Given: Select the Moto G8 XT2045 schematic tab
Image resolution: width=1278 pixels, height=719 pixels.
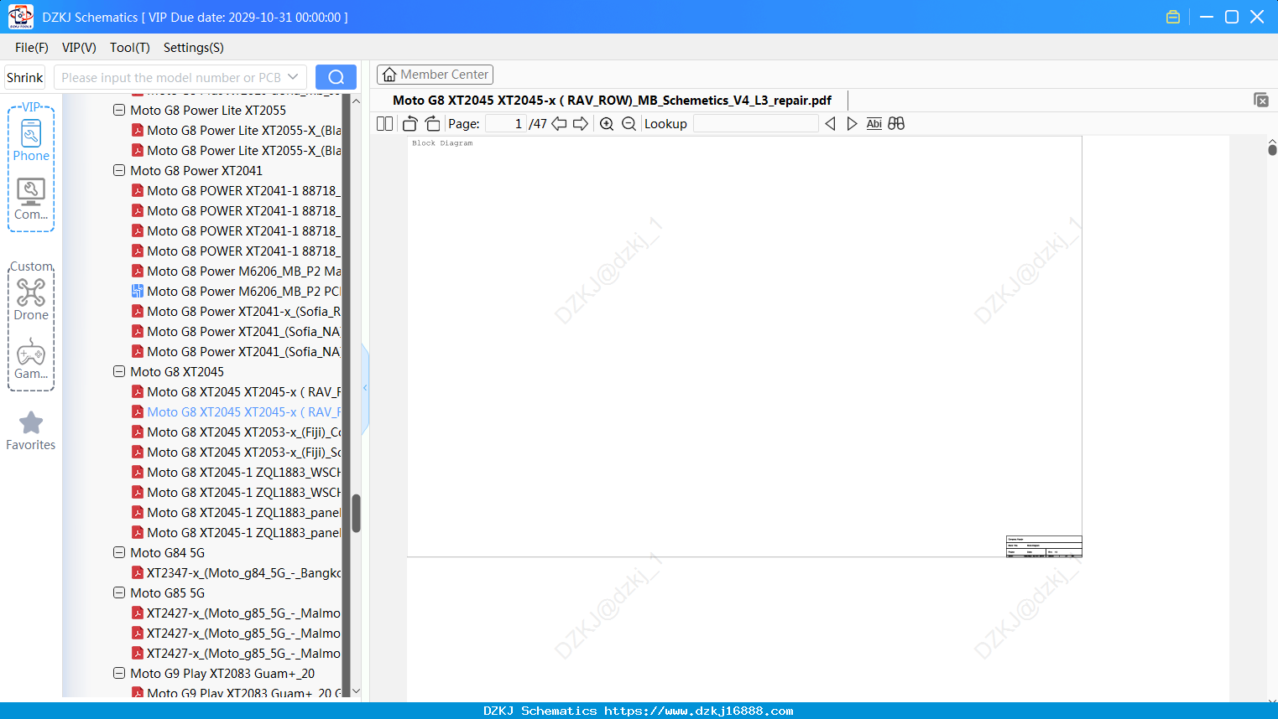Looking at the screenshot, I should click(612, 101).
